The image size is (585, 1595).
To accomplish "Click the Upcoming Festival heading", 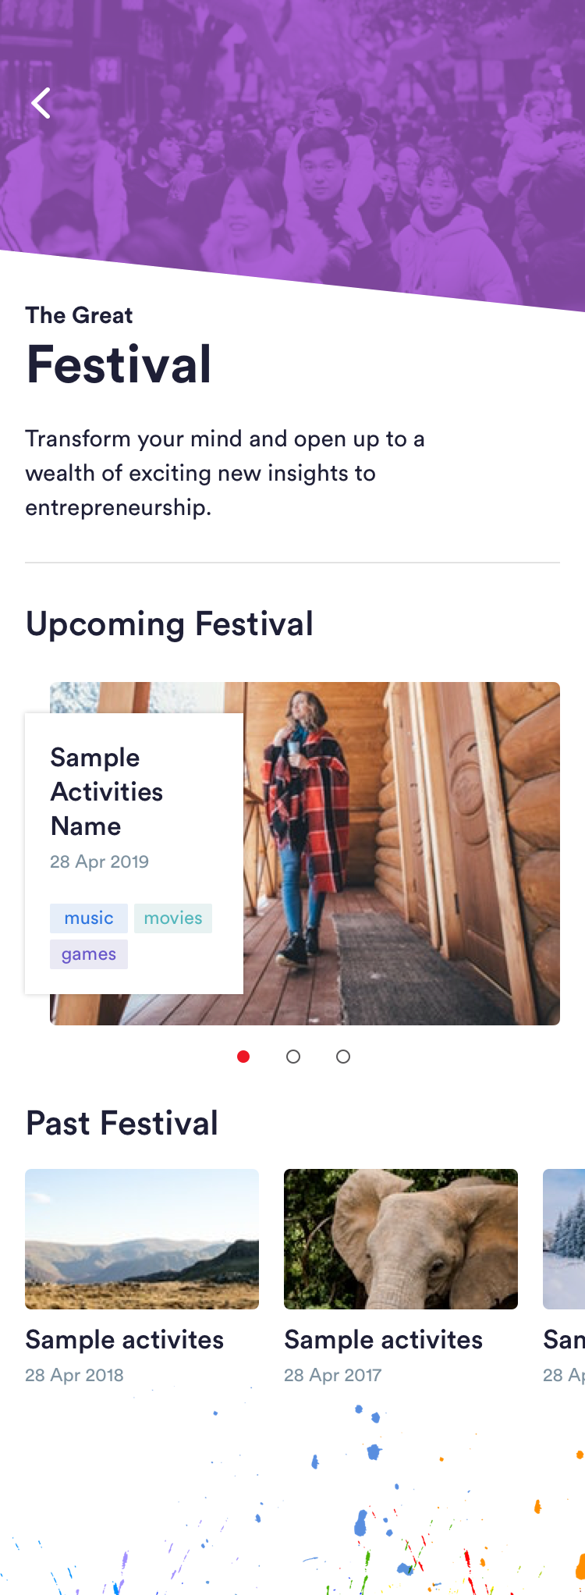I will click(x=170, y=624).
